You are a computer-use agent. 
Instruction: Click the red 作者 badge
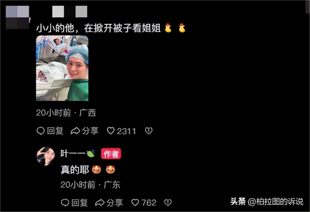(111, 154)
